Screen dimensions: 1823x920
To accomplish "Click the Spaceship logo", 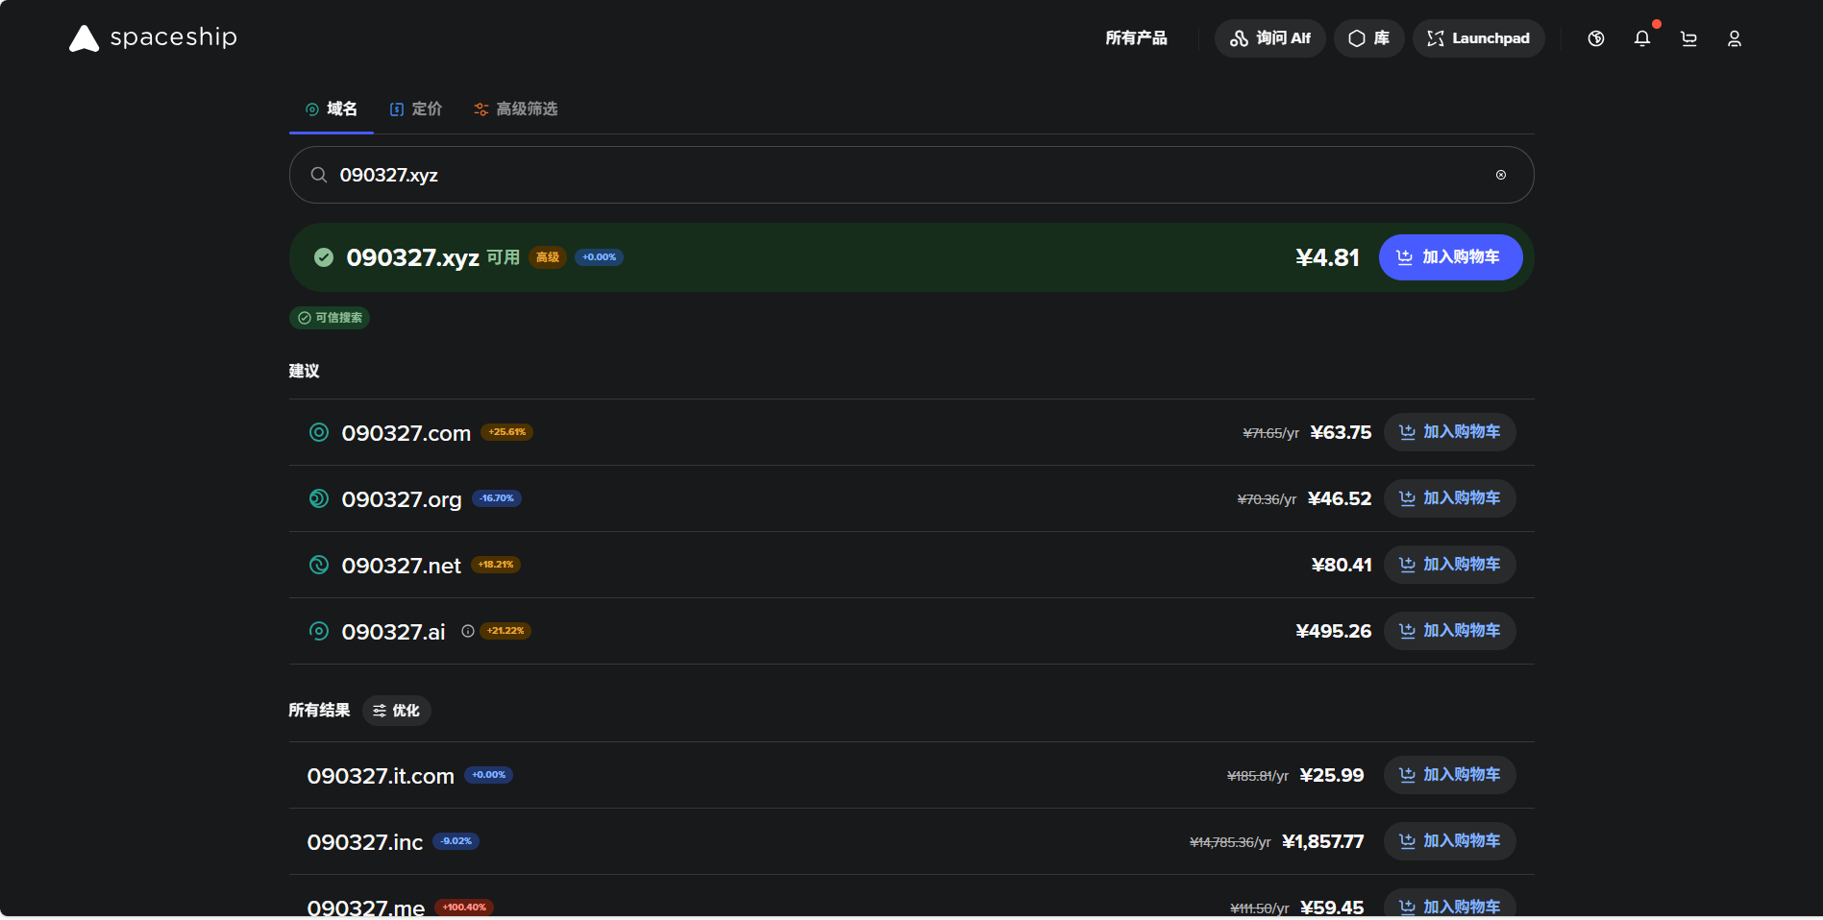I will (153, 37).
